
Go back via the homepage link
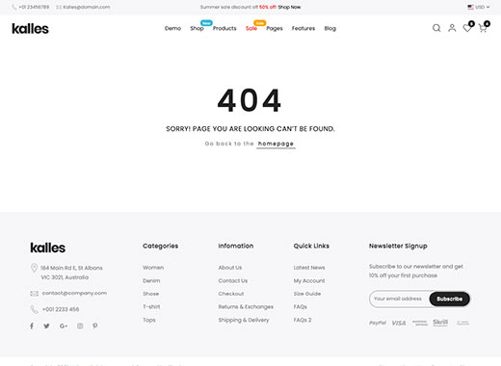(276, 144)
